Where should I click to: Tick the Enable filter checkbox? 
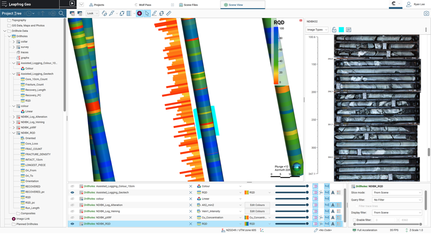(x=354, y=220)
